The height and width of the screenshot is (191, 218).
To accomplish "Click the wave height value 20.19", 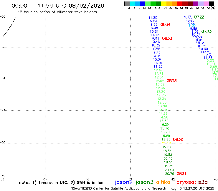I will pyautogui.click(x=169, y=170).
